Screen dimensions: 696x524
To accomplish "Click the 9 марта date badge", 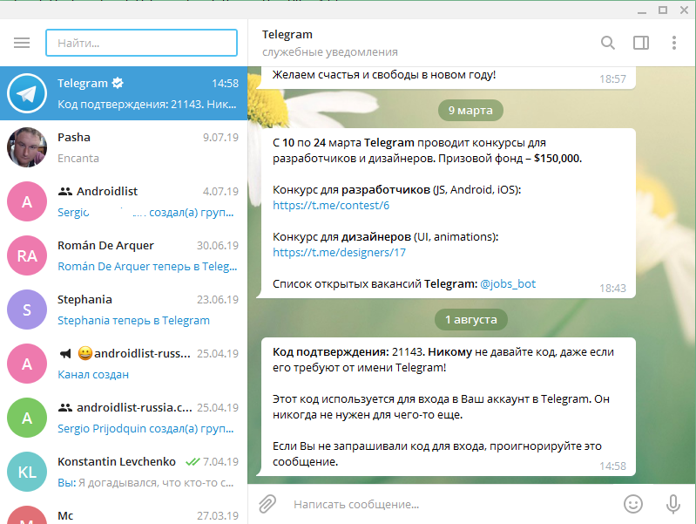I will pos(470,110).
